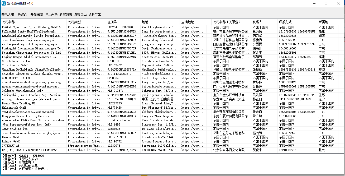Select the TATKRAFT AS row
The width and height of the screenshot is (345, 176).
click(x=170, y=146)
